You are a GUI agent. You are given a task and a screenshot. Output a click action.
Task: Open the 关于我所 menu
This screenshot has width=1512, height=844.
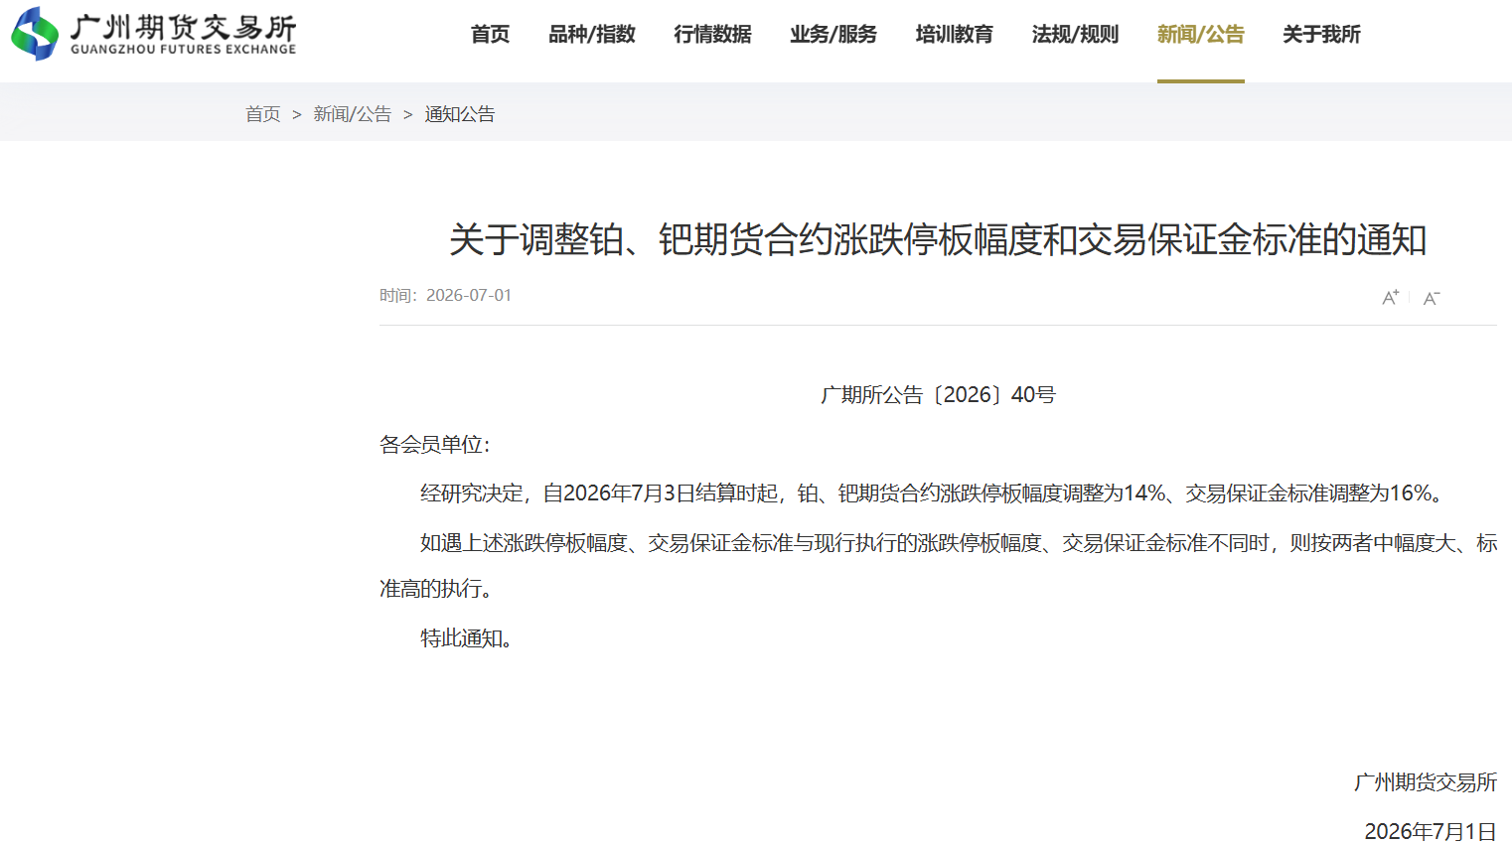[1321, 35]
